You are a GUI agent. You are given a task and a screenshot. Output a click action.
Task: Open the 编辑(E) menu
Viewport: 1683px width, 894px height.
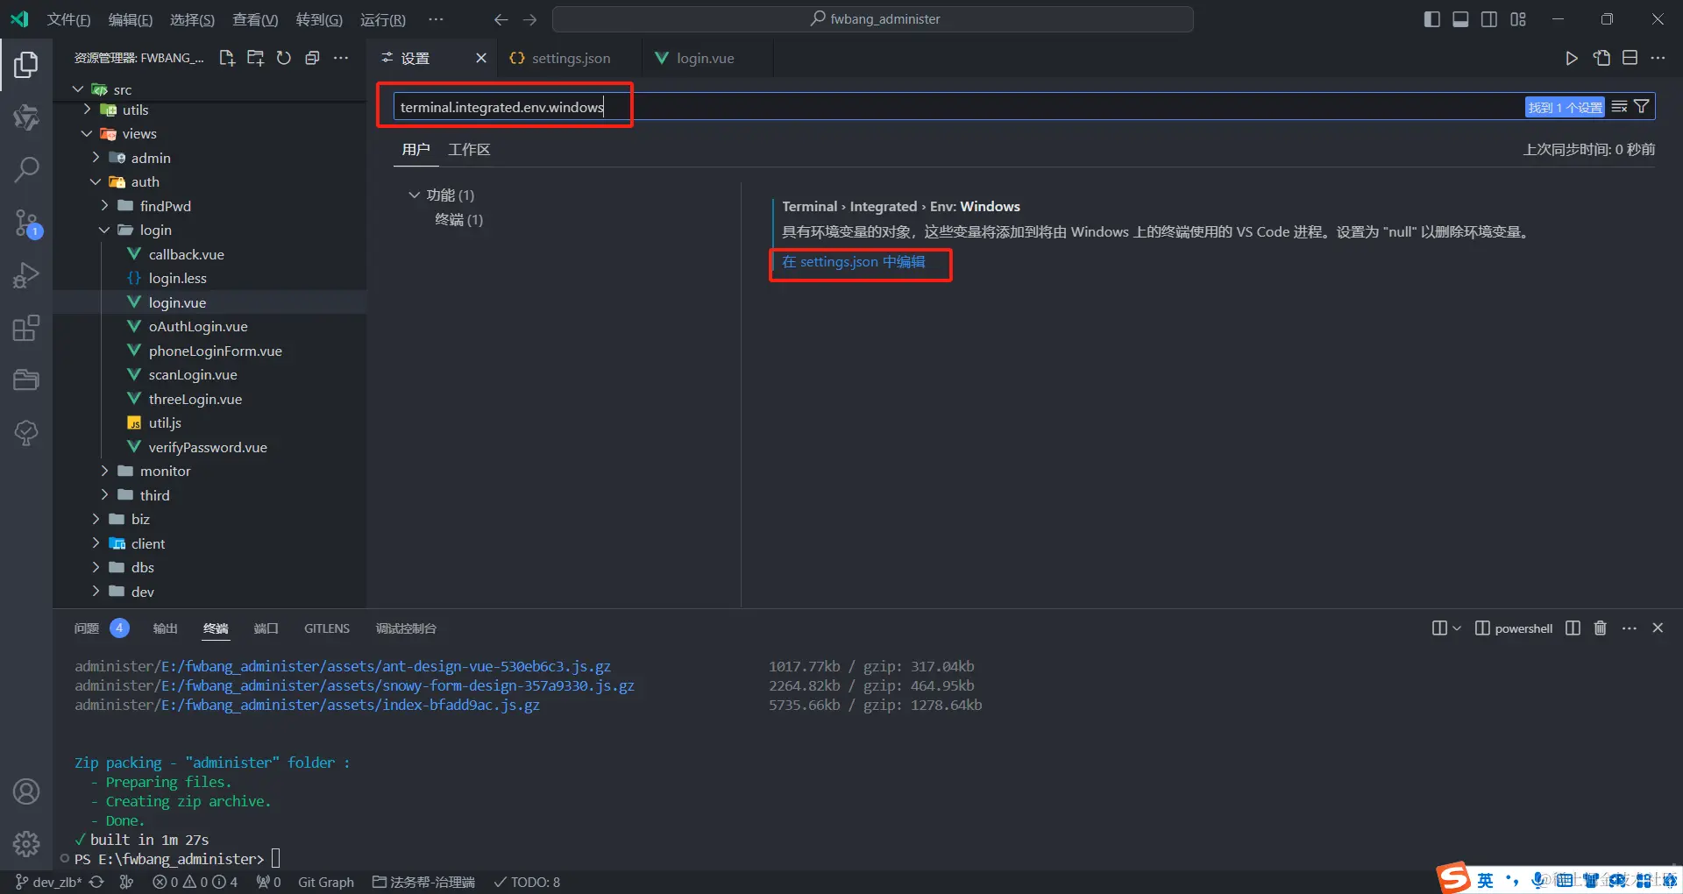click(130, 19)
